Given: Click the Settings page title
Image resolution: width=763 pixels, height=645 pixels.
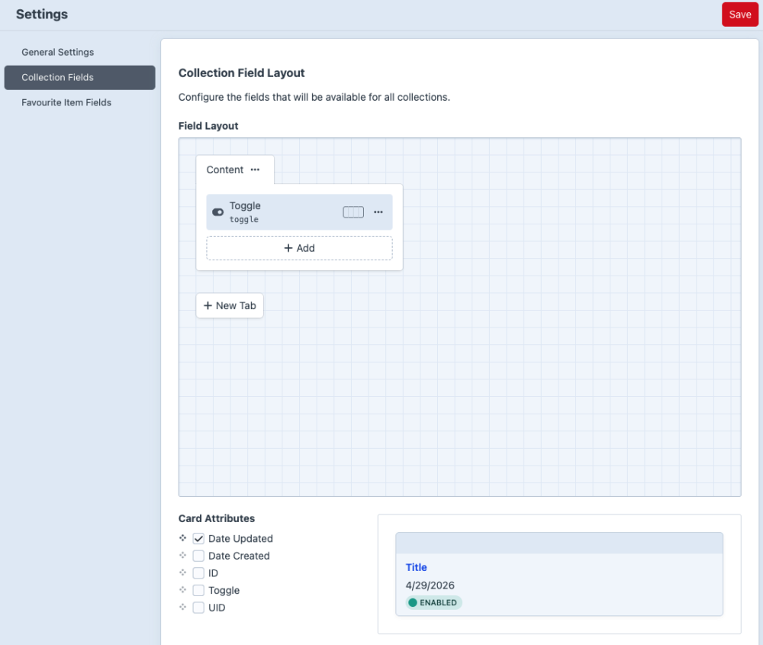Looking at the screenshot, I should coord(42,14).
